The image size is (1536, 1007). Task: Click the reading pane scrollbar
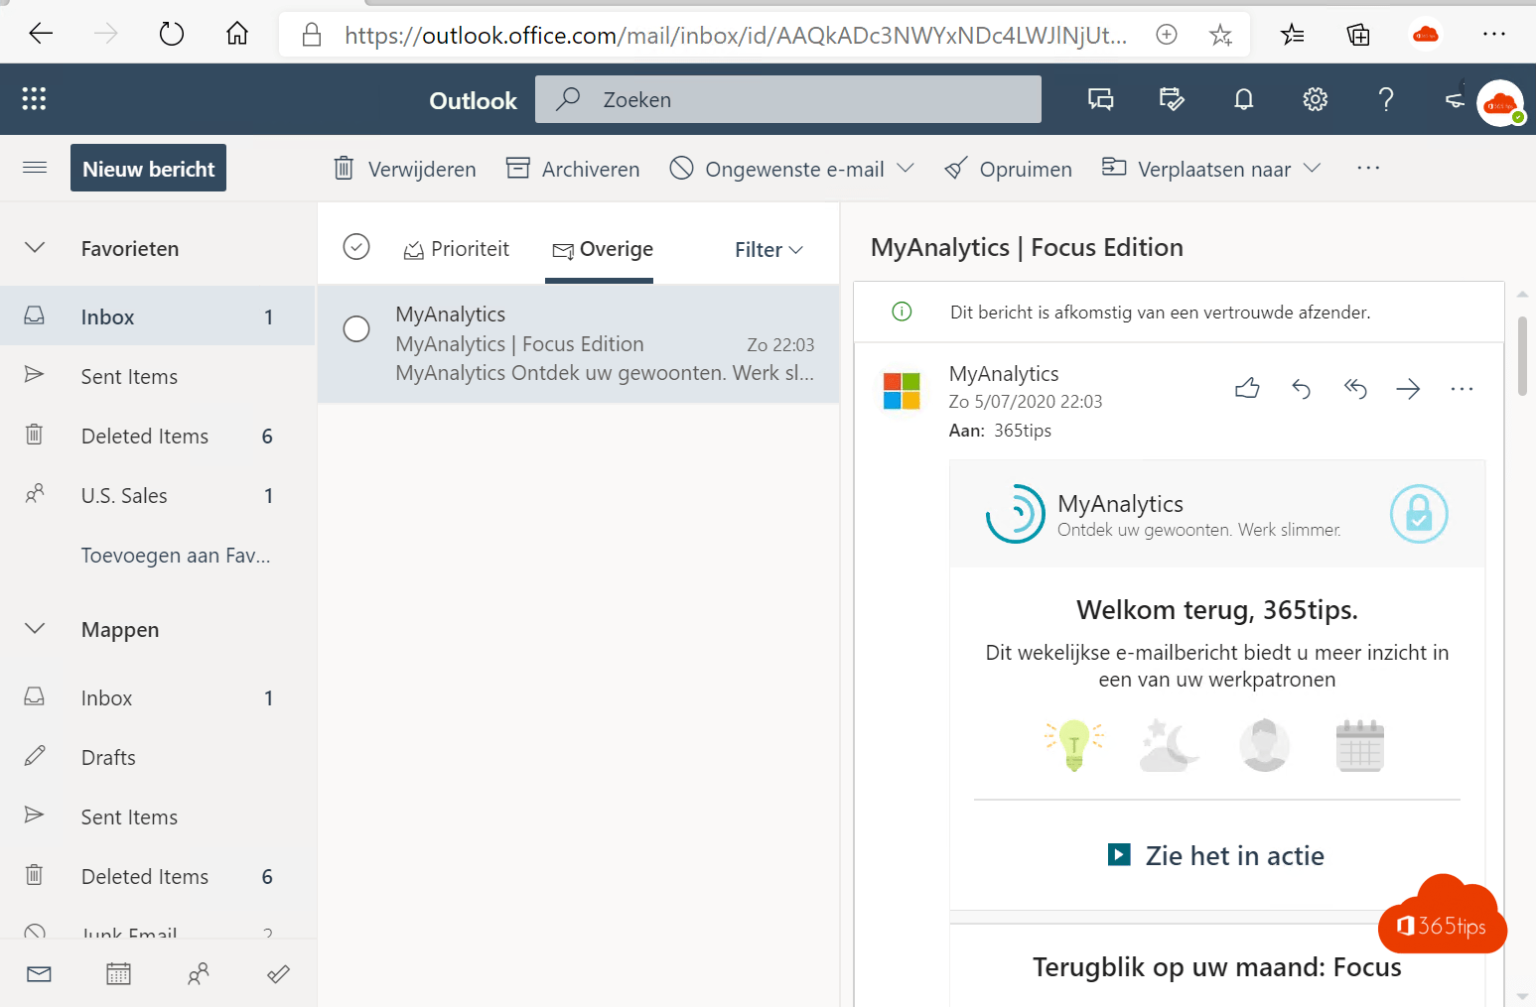(1522, 355)
